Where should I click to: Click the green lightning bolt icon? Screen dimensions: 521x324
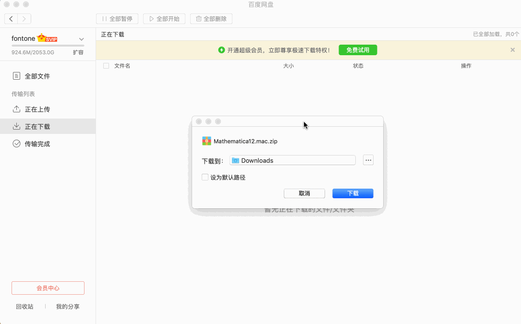tap(221, 50)
